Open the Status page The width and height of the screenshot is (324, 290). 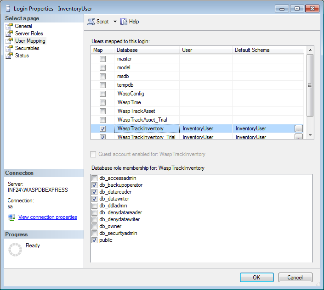click(22, 56)
